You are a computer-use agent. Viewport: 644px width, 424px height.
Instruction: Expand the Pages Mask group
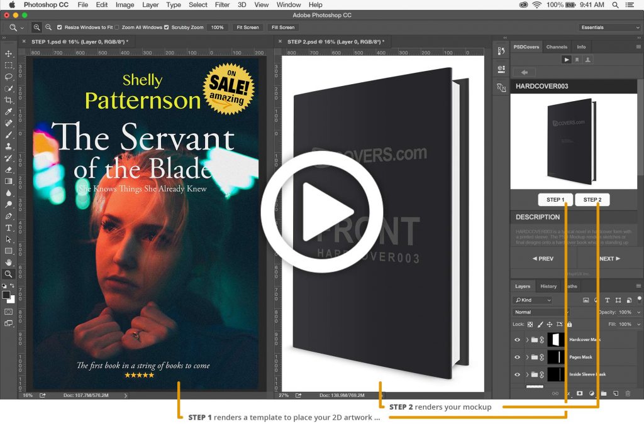point(527,357)
